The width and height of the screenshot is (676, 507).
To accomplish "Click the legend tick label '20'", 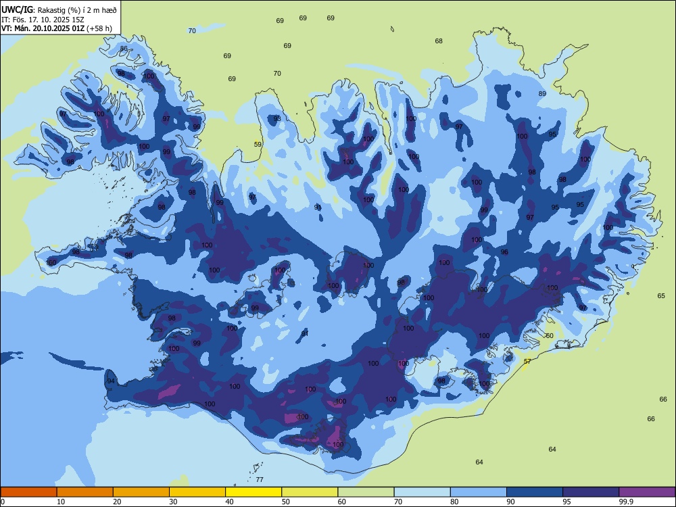I will 117,502.
